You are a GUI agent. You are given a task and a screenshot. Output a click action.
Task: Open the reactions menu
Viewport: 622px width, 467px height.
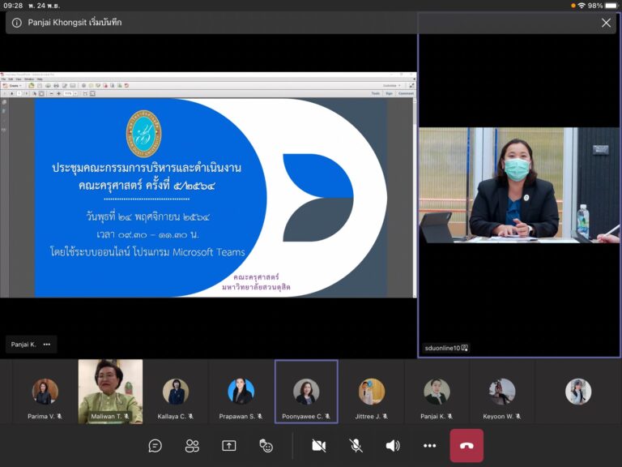click(266, 445)
